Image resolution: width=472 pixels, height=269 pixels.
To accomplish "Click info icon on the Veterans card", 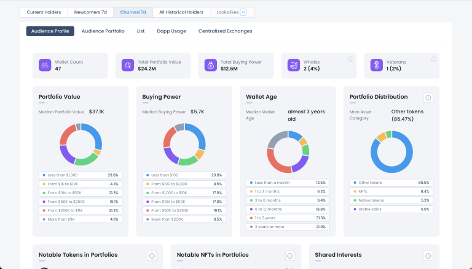I will click(433, 59).
